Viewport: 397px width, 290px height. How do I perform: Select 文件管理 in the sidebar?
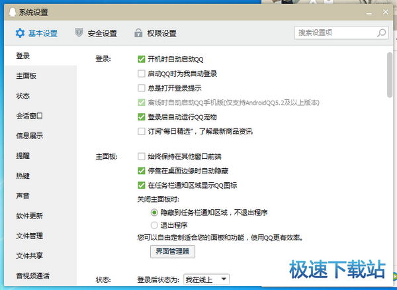[x=40, y=236]
